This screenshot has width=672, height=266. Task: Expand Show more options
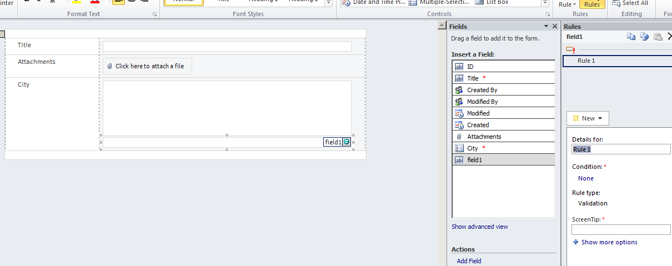[605, 242]
